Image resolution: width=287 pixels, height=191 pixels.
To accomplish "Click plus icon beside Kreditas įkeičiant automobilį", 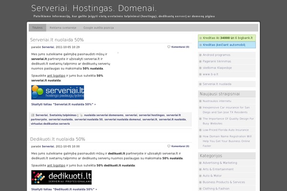I will coord(200,45).
